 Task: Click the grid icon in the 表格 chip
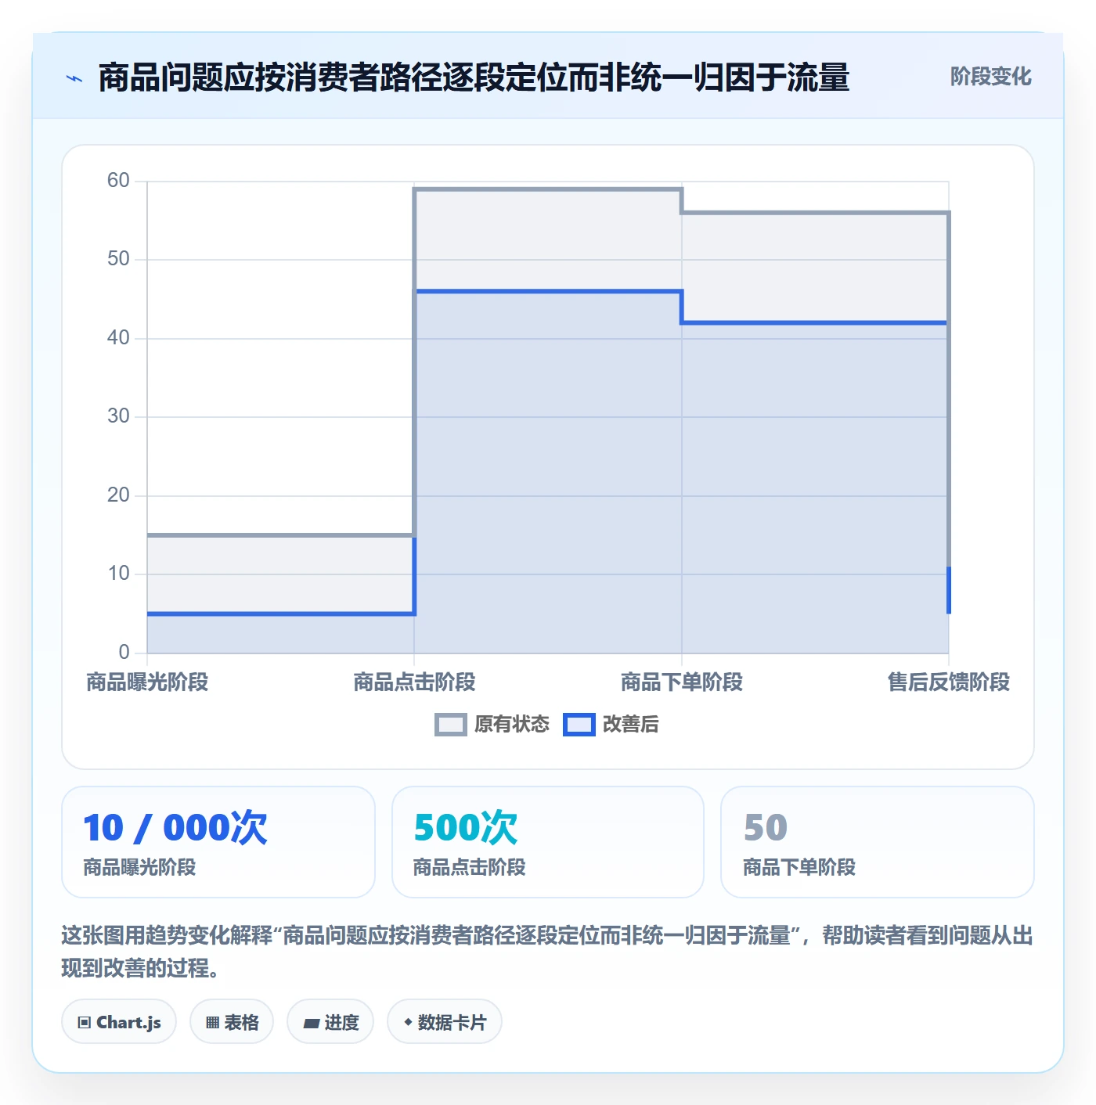pos(212,1022)
